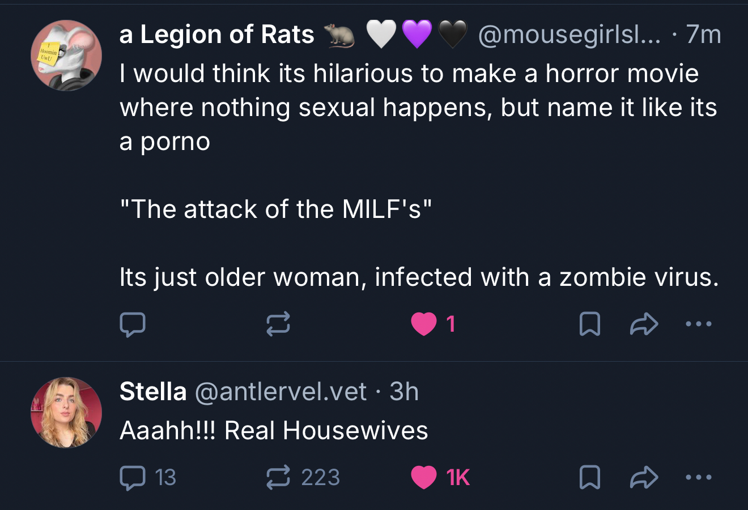Unlike Stella's post with 1K likes

pos(424,477)
